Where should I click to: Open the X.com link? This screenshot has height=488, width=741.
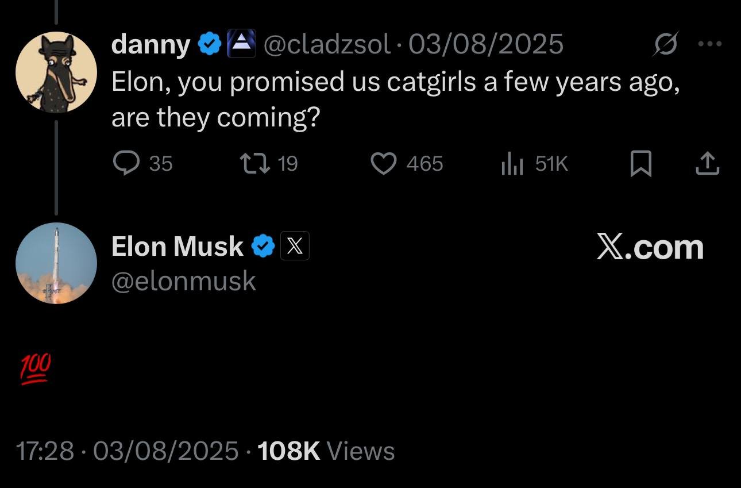tap(650, 247)
